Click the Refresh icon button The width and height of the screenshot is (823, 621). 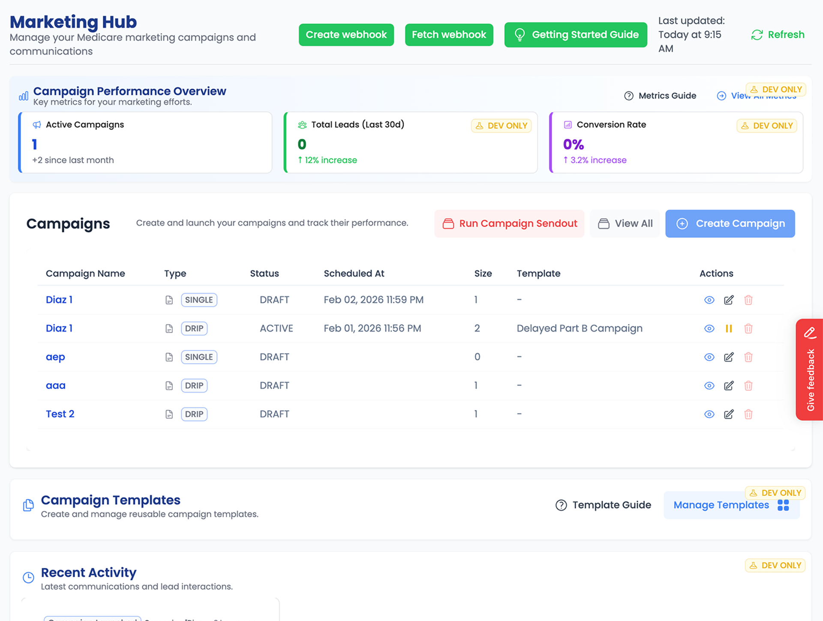coord(757,35)
